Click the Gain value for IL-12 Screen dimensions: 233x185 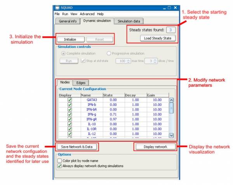coord(157,134)
